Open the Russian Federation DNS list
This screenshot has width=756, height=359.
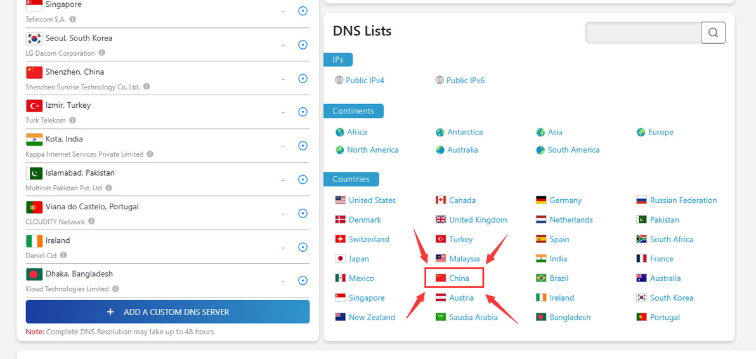coord(683,200)
